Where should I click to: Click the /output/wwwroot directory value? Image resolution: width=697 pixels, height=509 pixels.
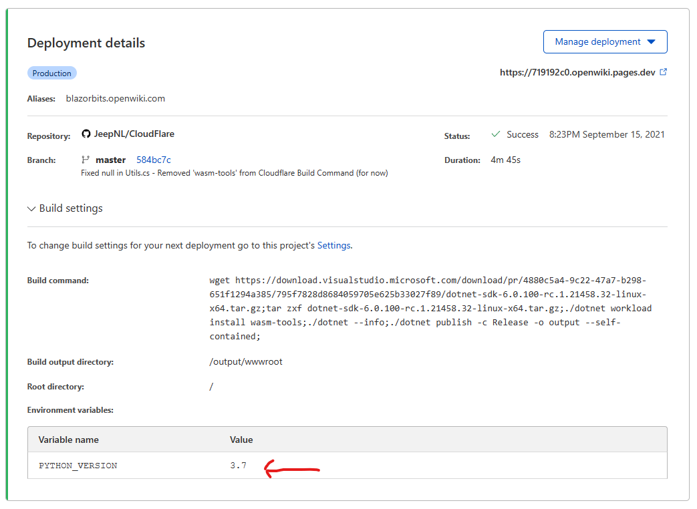point(246,362)
